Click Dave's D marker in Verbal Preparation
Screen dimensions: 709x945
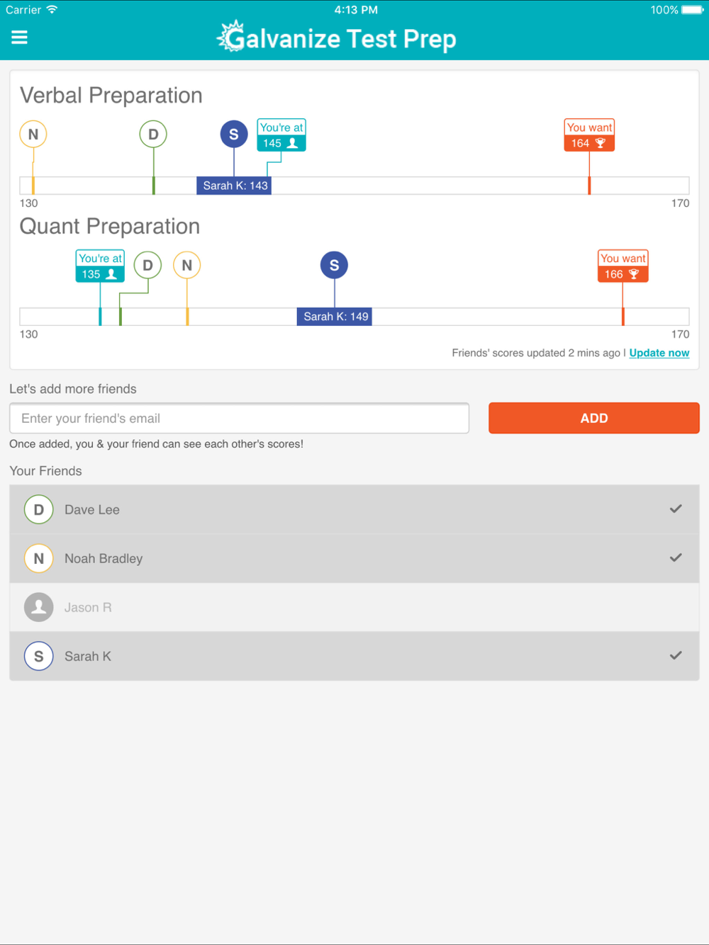point(153,134)
